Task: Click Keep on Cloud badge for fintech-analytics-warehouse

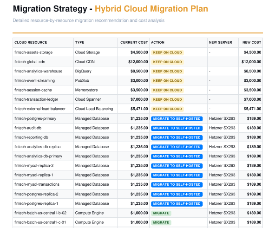Action: pyautogui.click(x=167, y=72)
